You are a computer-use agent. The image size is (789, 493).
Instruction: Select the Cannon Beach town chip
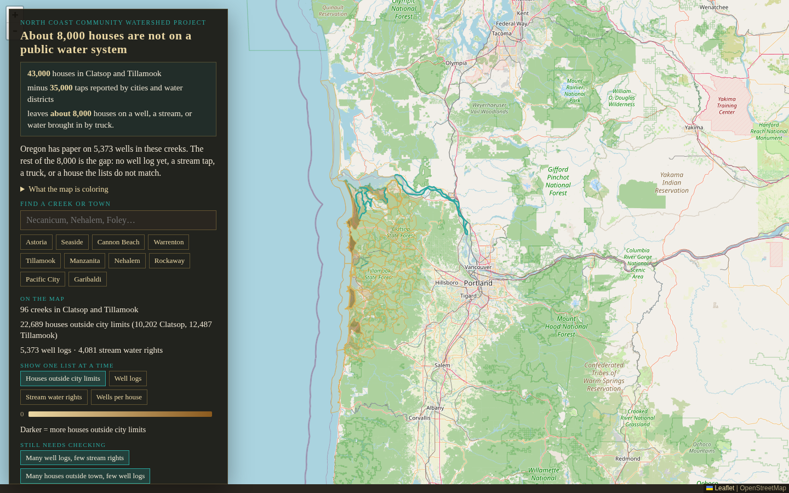tap(118, 242)
